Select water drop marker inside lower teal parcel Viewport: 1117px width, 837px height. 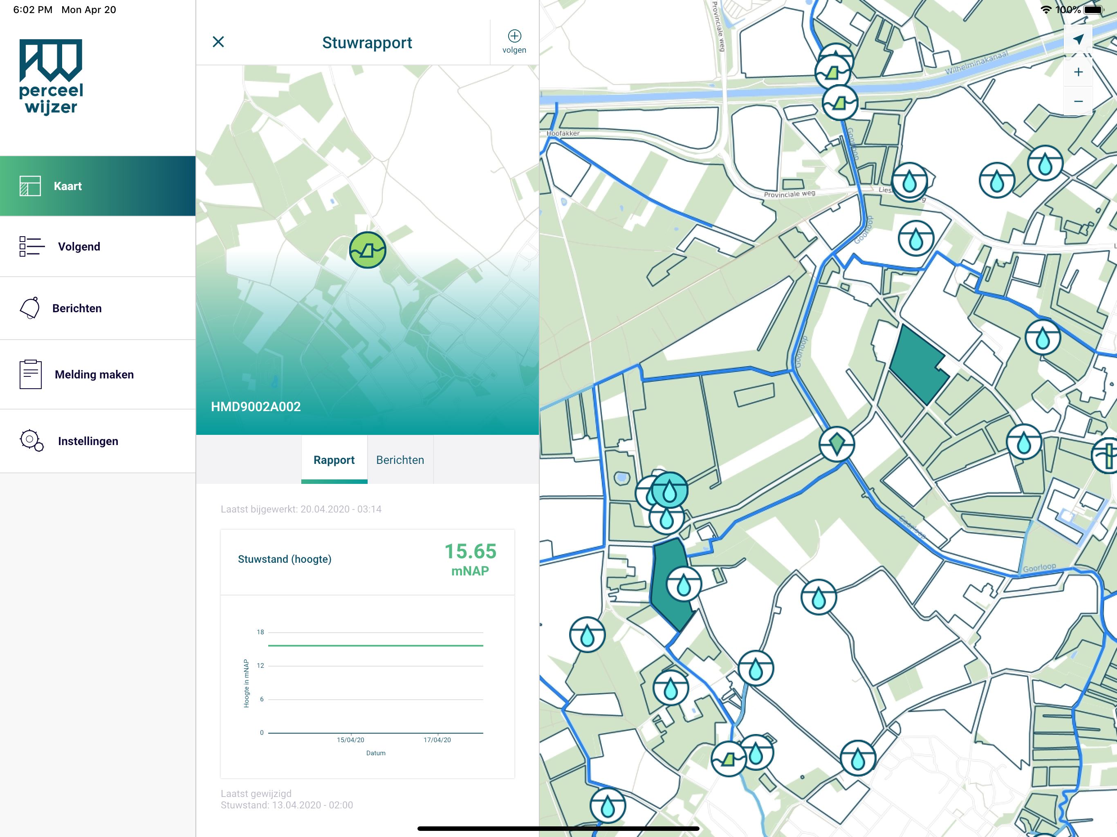(684, 584)
